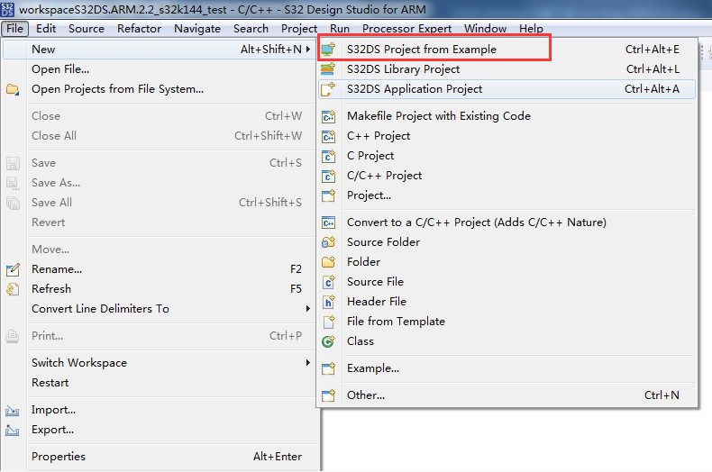
Task: Click the C Project icon
Action: pyautogui.click(x=328, y=156)
